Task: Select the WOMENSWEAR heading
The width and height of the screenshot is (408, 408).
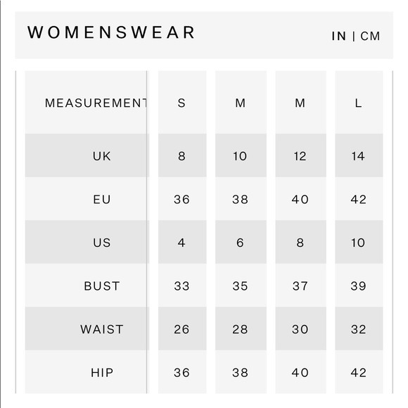Action: (111, 32)
